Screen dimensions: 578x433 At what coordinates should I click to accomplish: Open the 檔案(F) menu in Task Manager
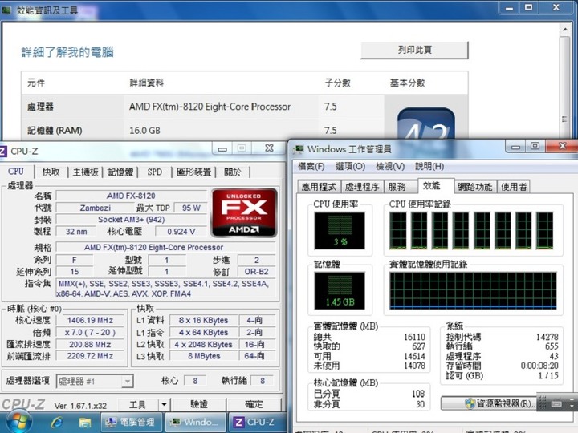(311, 167)
